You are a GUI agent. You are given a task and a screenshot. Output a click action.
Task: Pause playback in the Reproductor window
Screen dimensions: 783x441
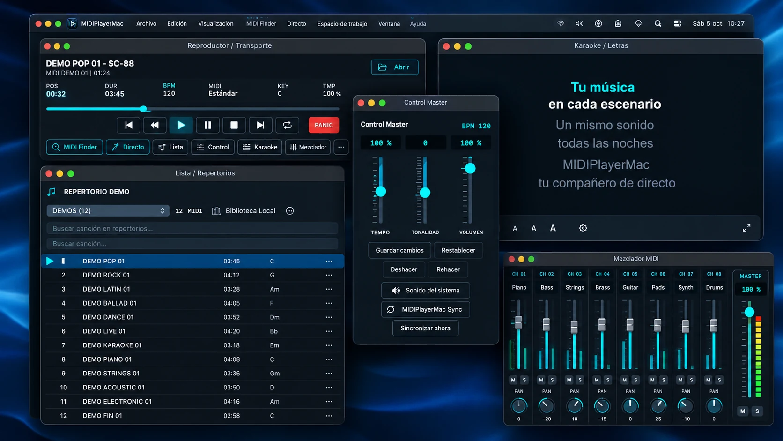(207, 125)
